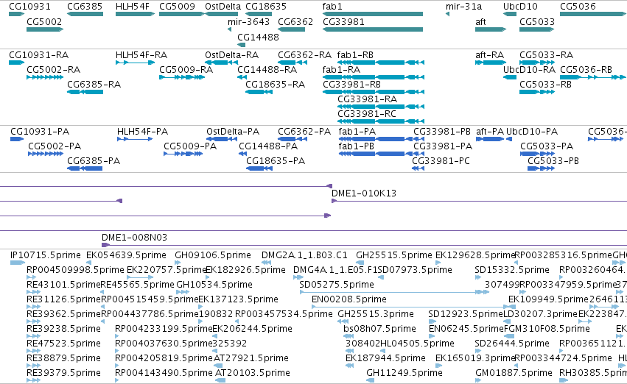Click transcript CG5033-RB
Screen dimensions: 627x384
pos(545,84)
